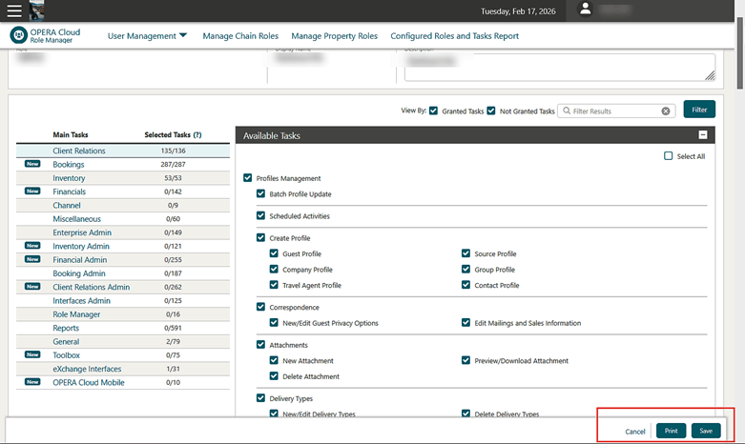This screenshot has height=444, width=745.
Task: Go to Manage Chain Roles
Action: (240, 36)
